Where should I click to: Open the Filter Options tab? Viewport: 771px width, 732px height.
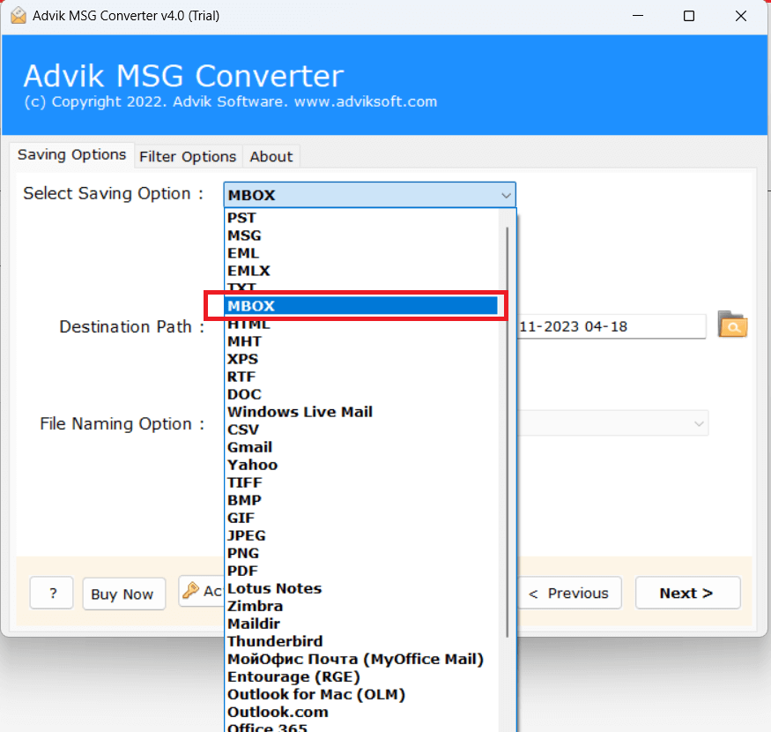(x=188, y=156)
